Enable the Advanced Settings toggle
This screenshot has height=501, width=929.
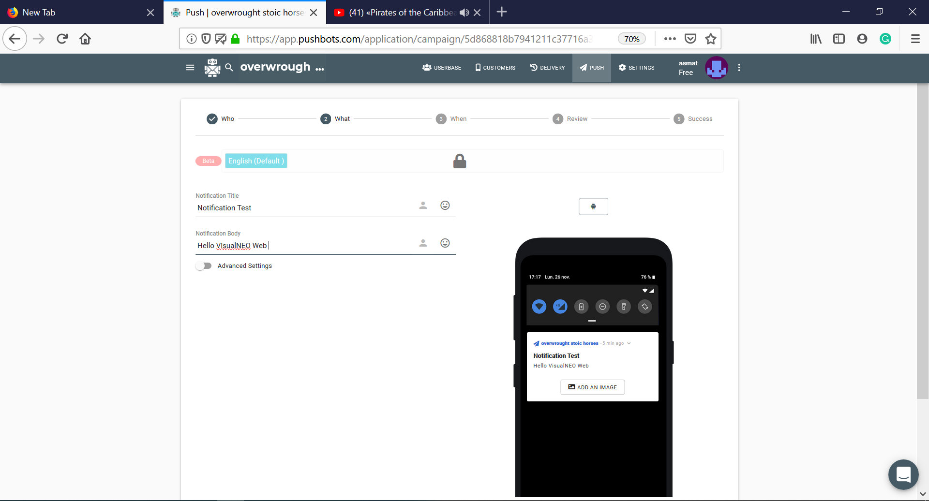pos(204,266)
